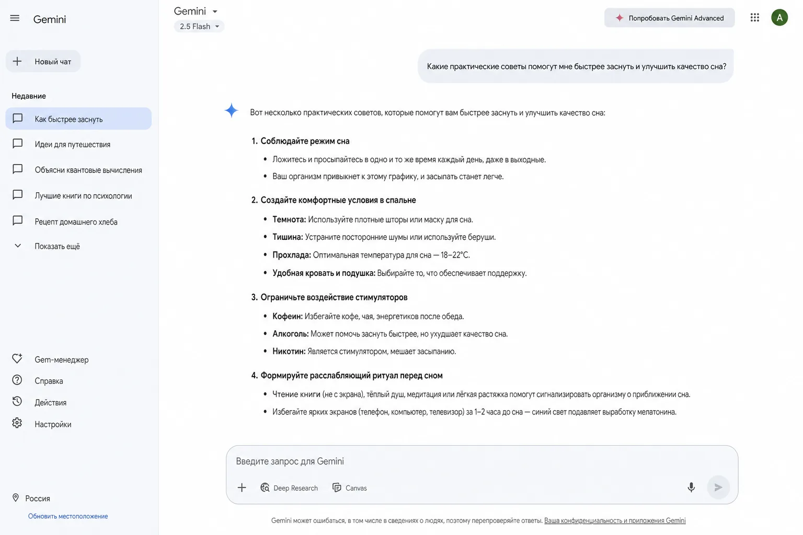Click chat bubble icon beside Как быстрее заснуть
Image resolution: width=803 pixels, height=535 pixels.
point(18,119)
